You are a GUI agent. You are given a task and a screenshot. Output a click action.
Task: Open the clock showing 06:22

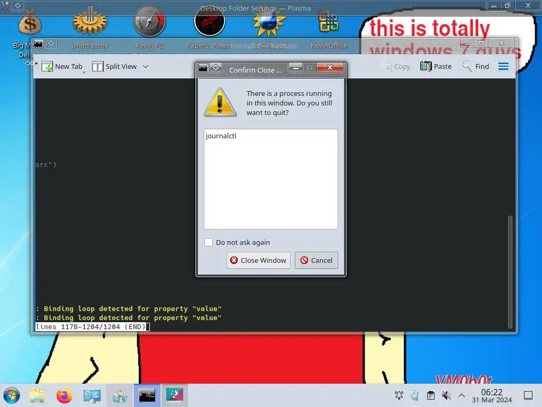492,395
